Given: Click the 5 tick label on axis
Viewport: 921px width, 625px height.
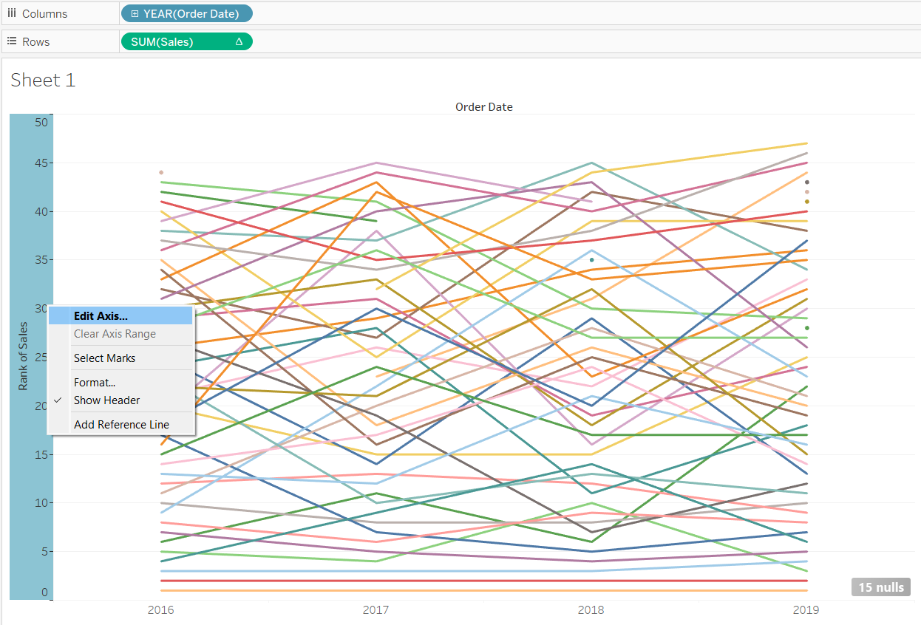Looking at the screenshot, I should (45, 551).
